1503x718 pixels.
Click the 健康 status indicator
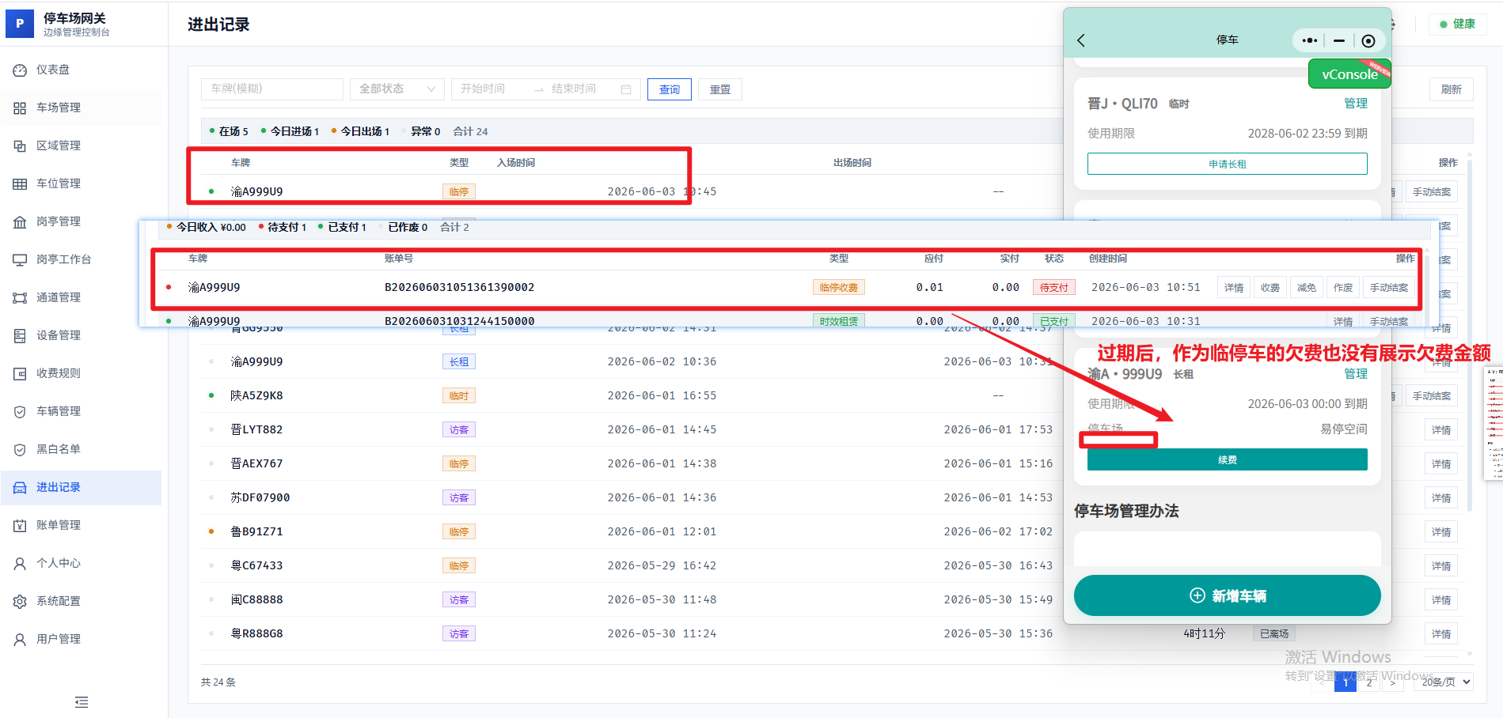tap(1458, 24)
